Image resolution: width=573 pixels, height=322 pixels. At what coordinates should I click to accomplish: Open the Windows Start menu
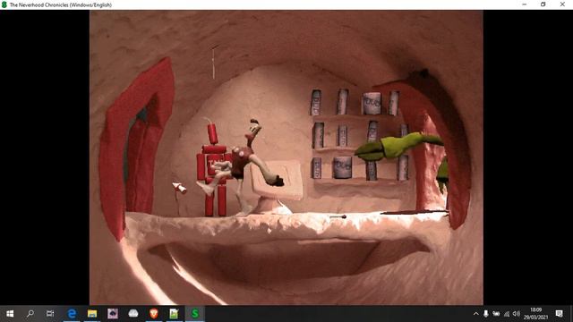10,313
